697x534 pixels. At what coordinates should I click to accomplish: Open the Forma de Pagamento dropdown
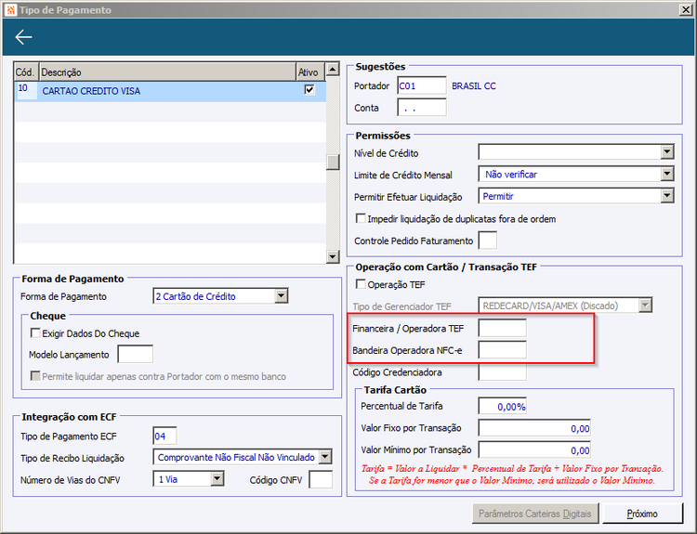click(x=281, y=296)
